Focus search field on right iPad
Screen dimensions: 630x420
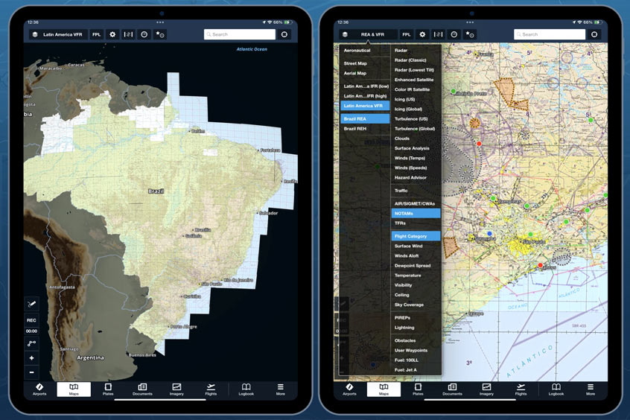pyautogui.click(x=550, y=34)
